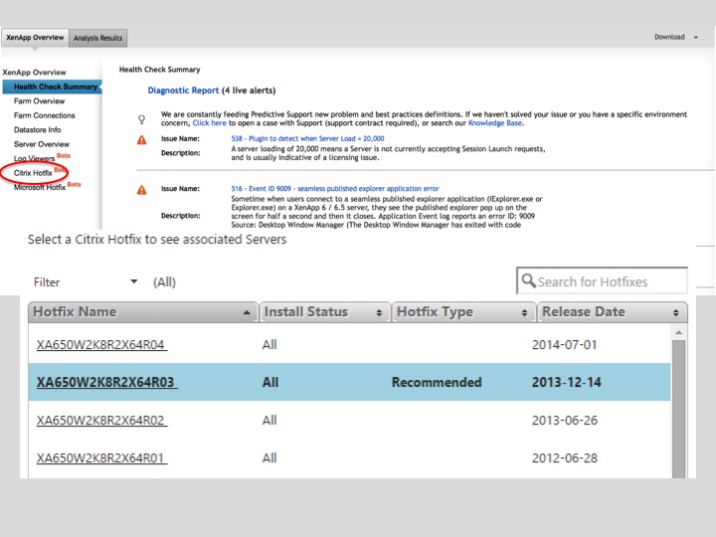Open hotfix XA650W2K8R2X64R01
Image resolution: width=716 pixels, height=537 pixels.
(x=101, y=458)
